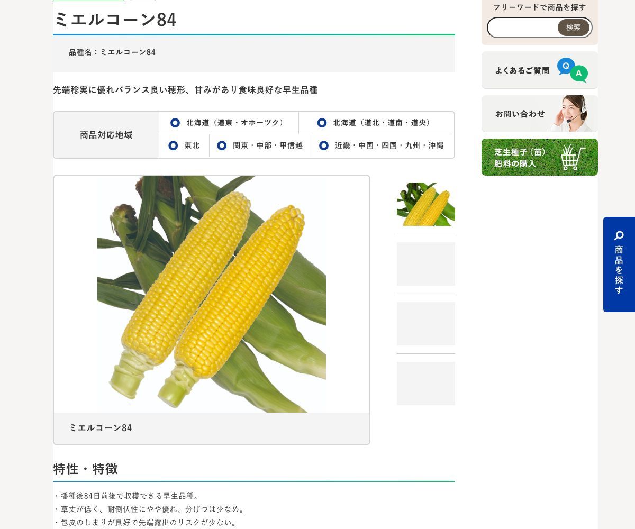The image size is (635, 529).
Task: Focus the free word product search field
Action: (x=523, y=28)
